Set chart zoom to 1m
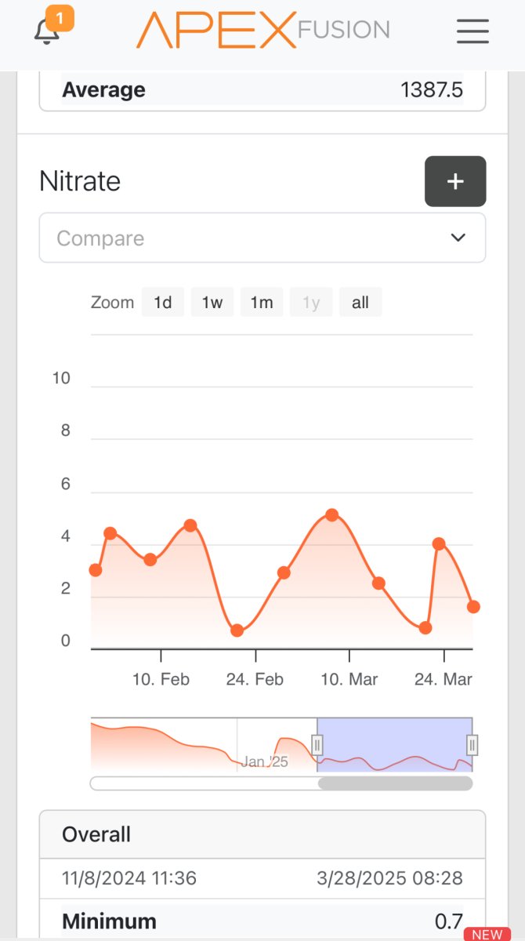Viewport: 525px width, 941px height. coord(262,302)
